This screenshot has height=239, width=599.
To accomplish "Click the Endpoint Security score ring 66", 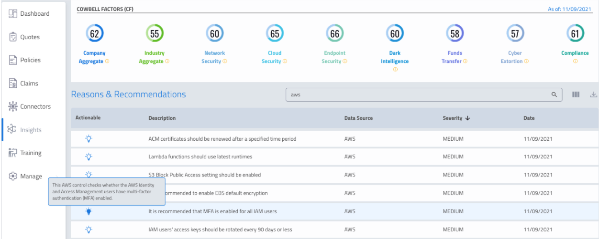I will coord(334,34).
